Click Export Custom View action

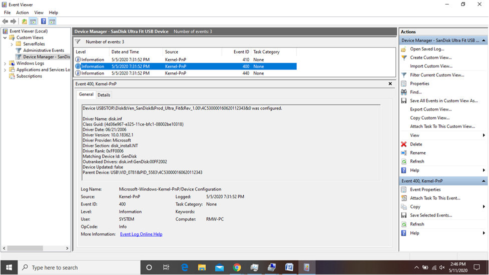pyautogui.click(x=430, y=109)
